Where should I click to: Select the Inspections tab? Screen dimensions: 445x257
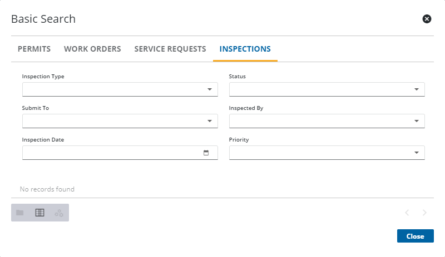pos(245,49)
